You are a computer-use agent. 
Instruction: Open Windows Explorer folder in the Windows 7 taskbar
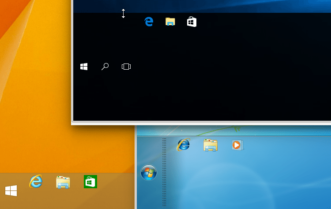pos(211,146)
